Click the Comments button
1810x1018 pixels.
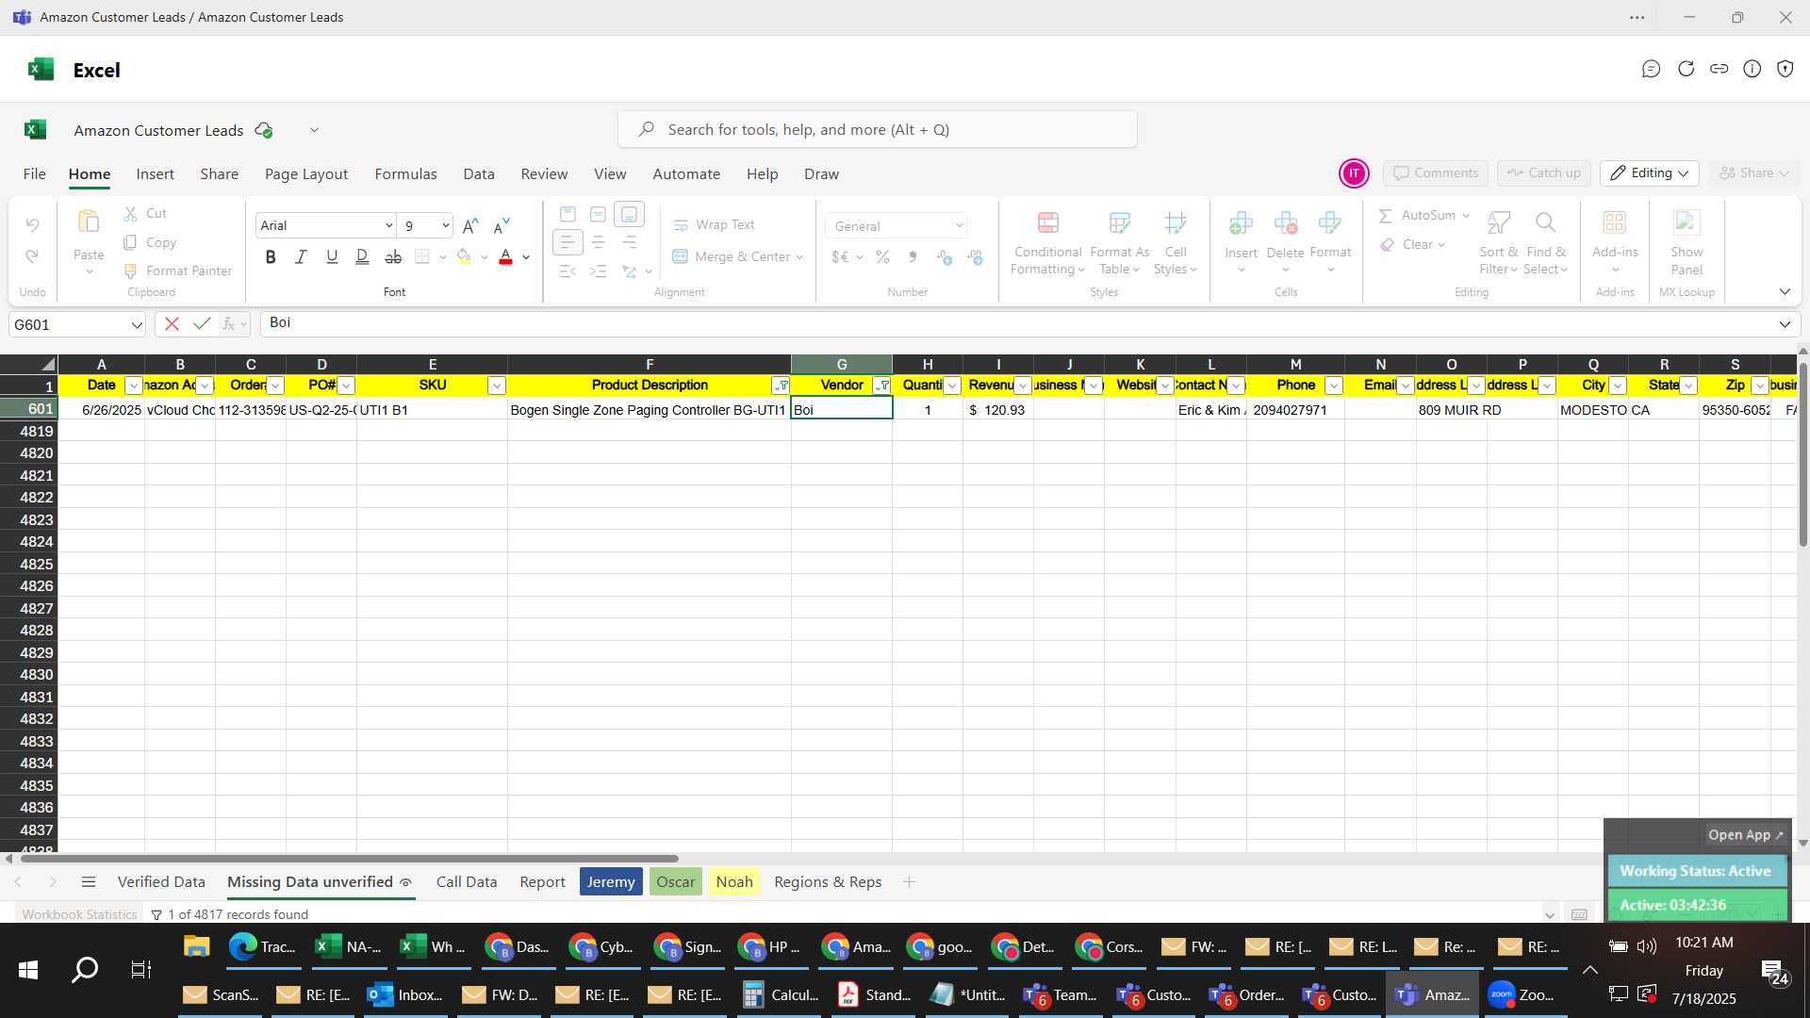[x=1436, y=173]
